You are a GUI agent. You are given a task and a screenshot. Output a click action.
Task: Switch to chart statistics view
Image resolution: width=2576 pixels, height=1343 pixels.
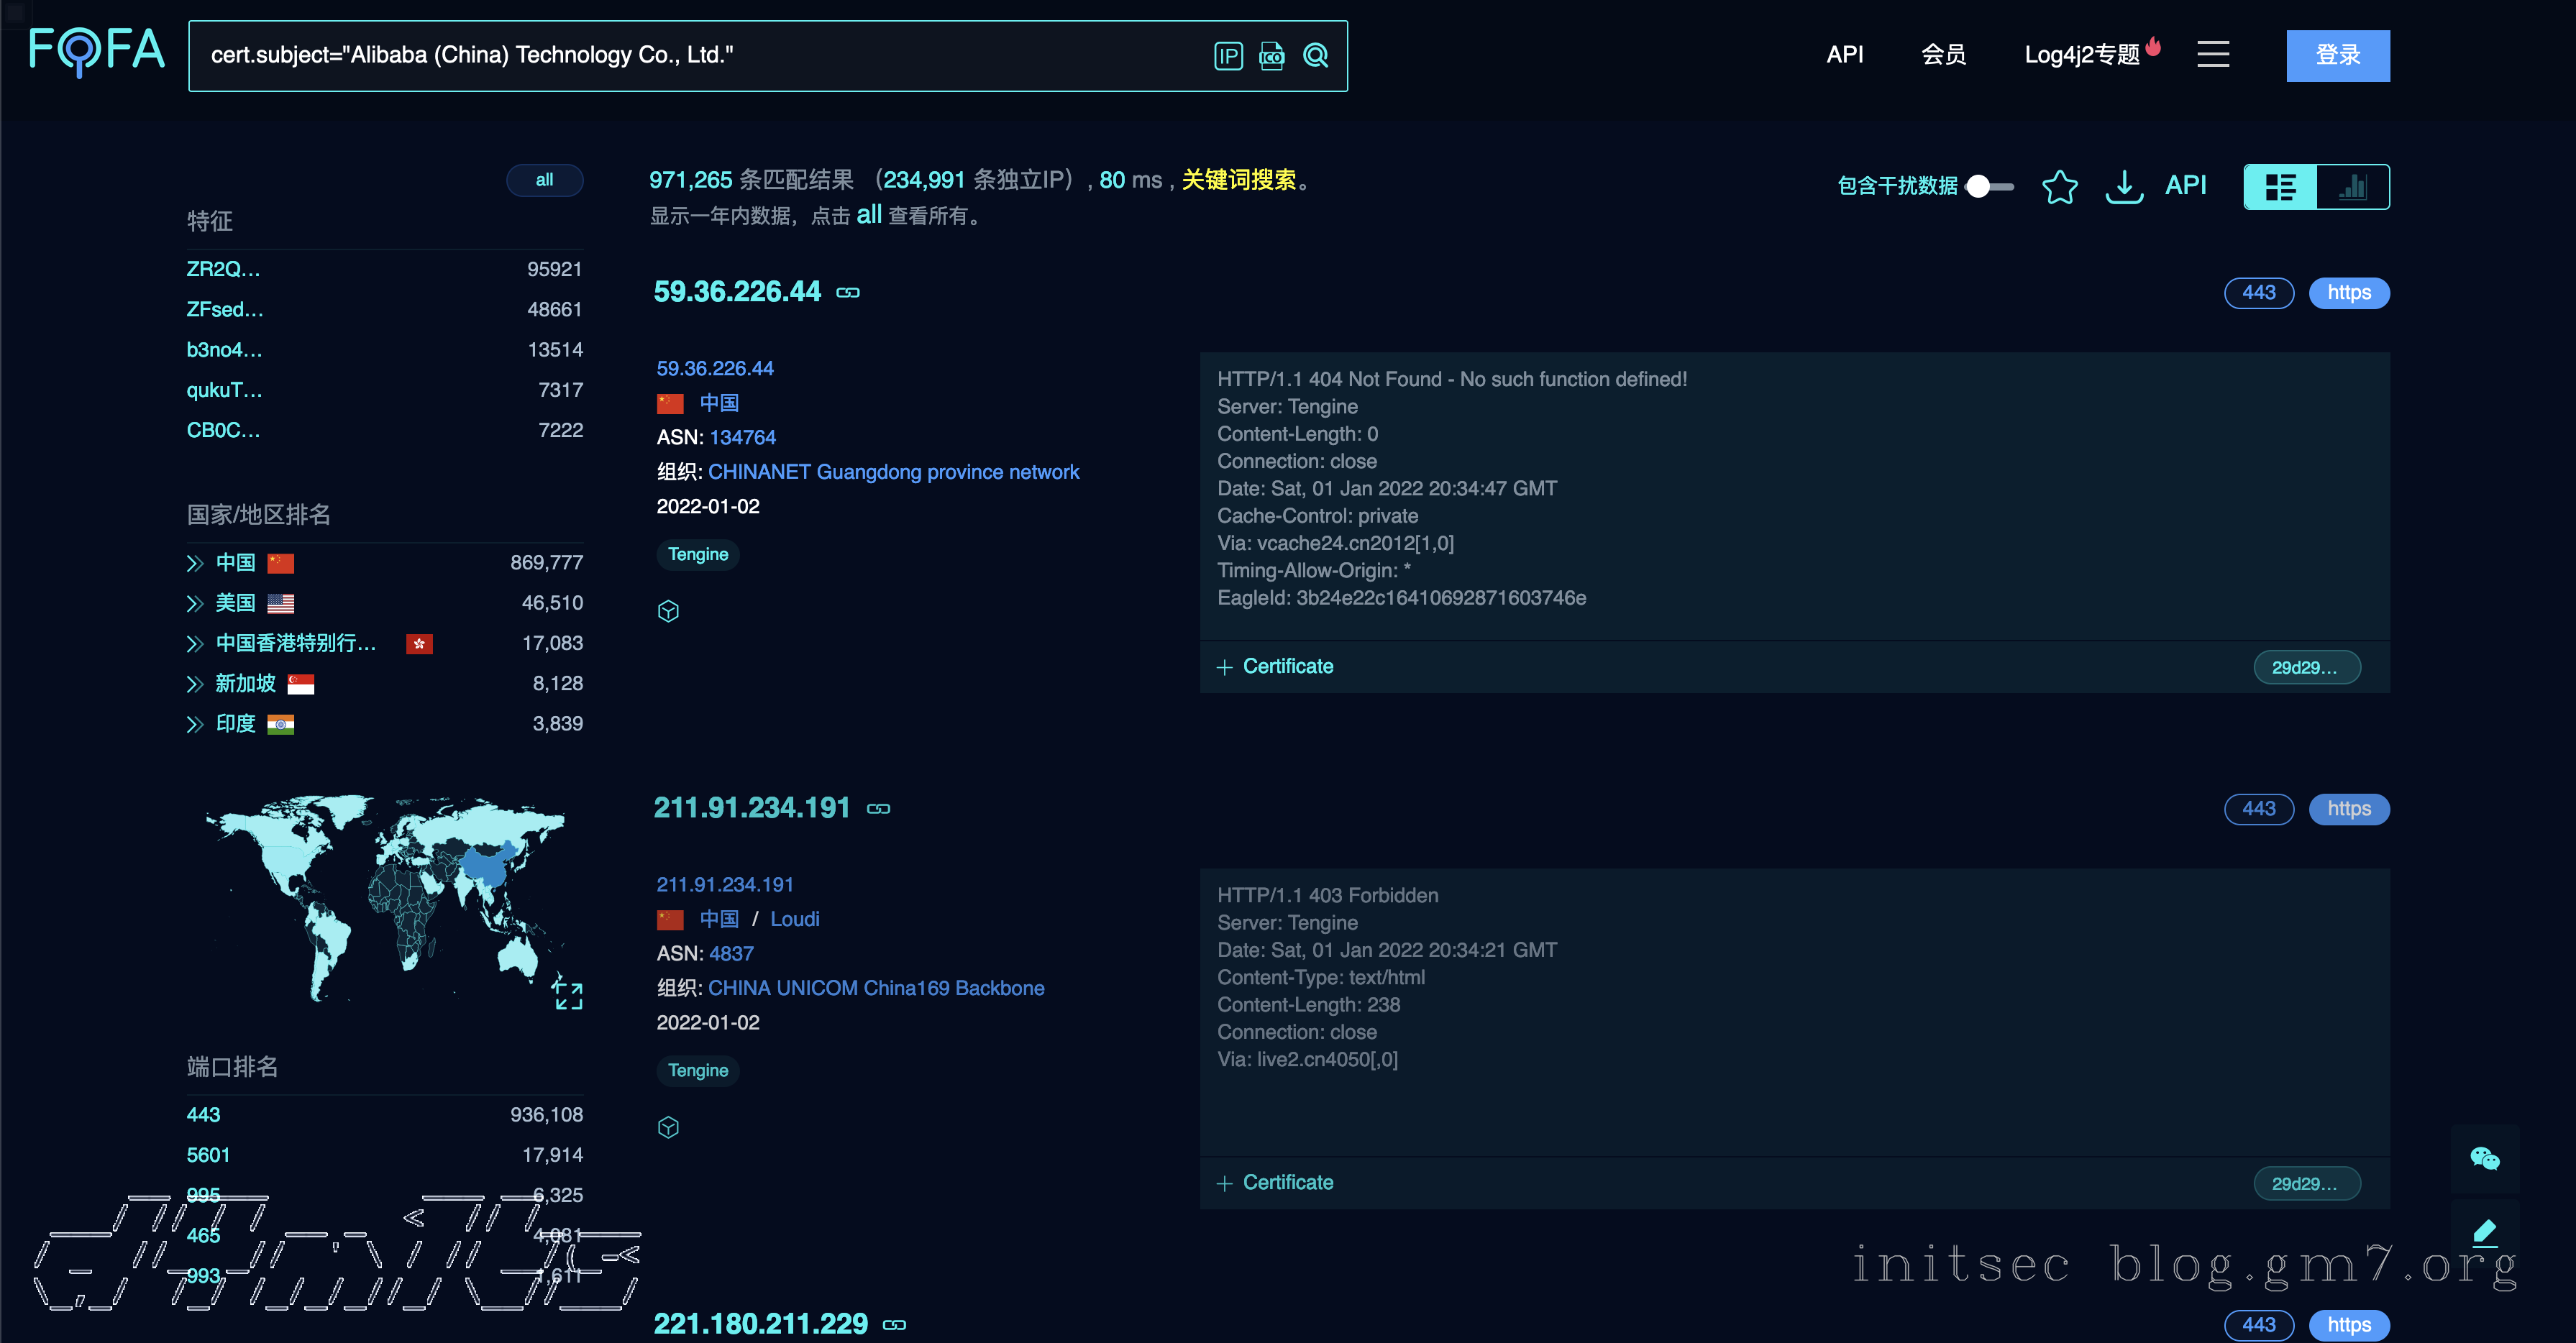2352,187
